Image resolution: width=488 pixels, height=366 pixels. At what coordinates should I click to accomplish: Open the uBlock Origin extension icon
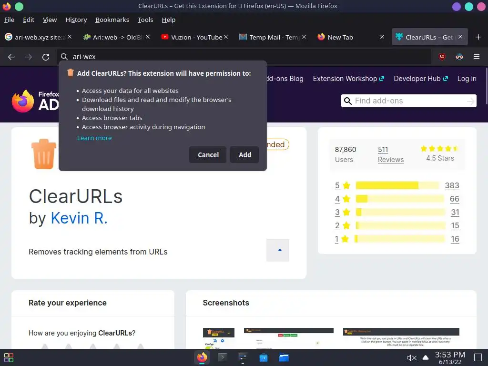pyautogui.click(x=442, y=57)
